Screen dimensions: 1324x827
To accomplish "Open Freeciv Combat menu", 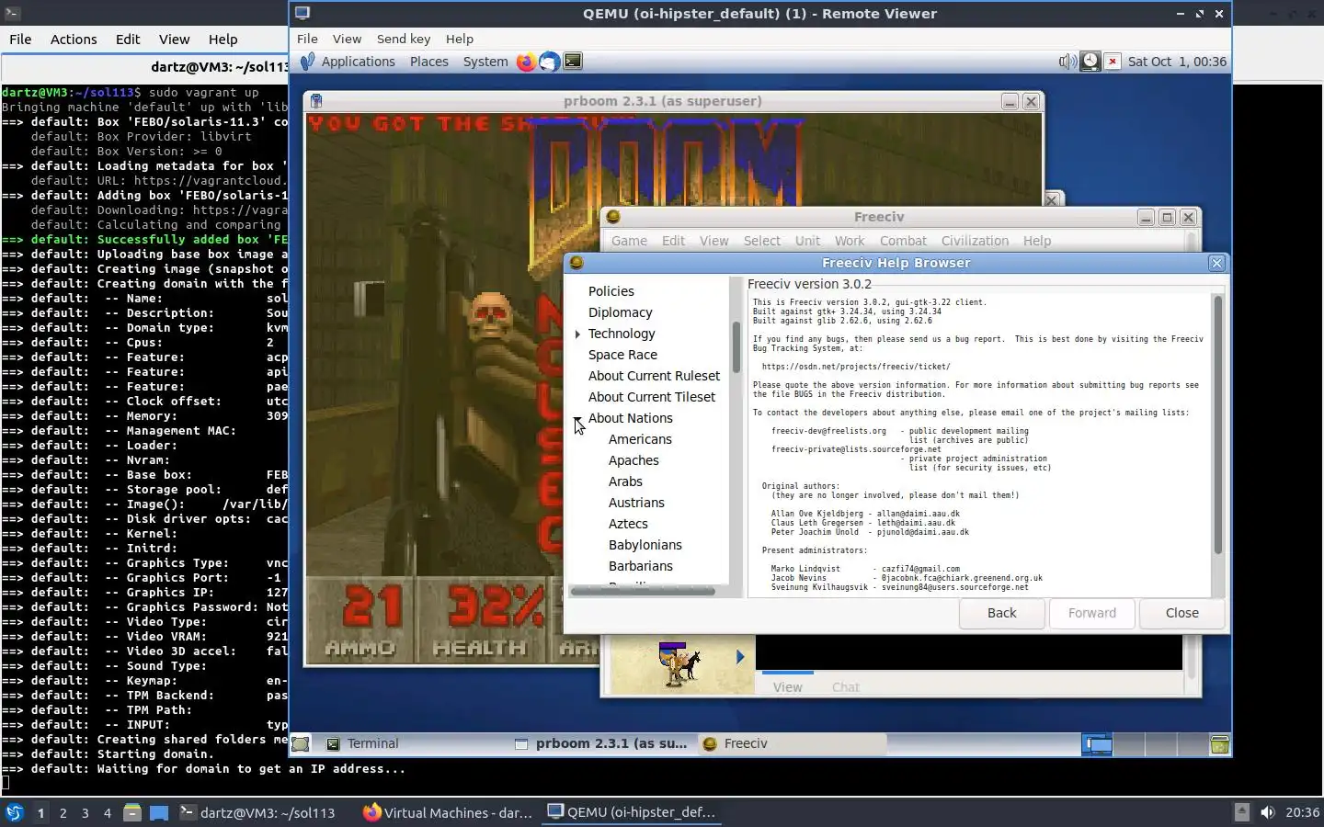I will click(x=903, y=241).
